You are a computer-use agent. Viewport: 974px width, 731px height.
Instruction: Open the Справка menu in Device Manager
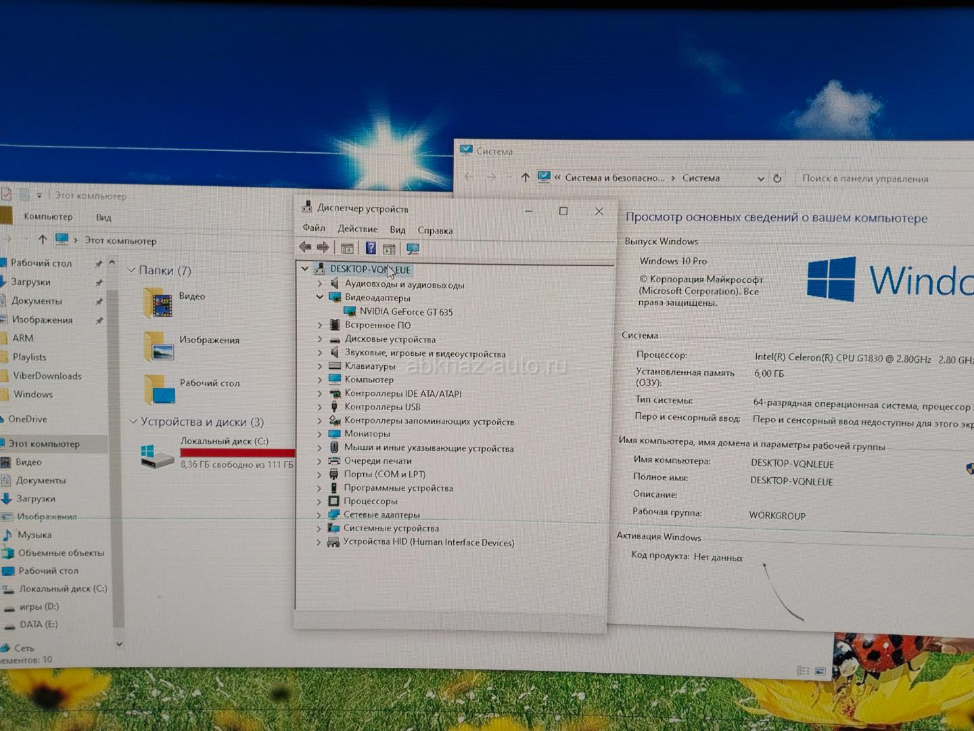coord(435,231)
